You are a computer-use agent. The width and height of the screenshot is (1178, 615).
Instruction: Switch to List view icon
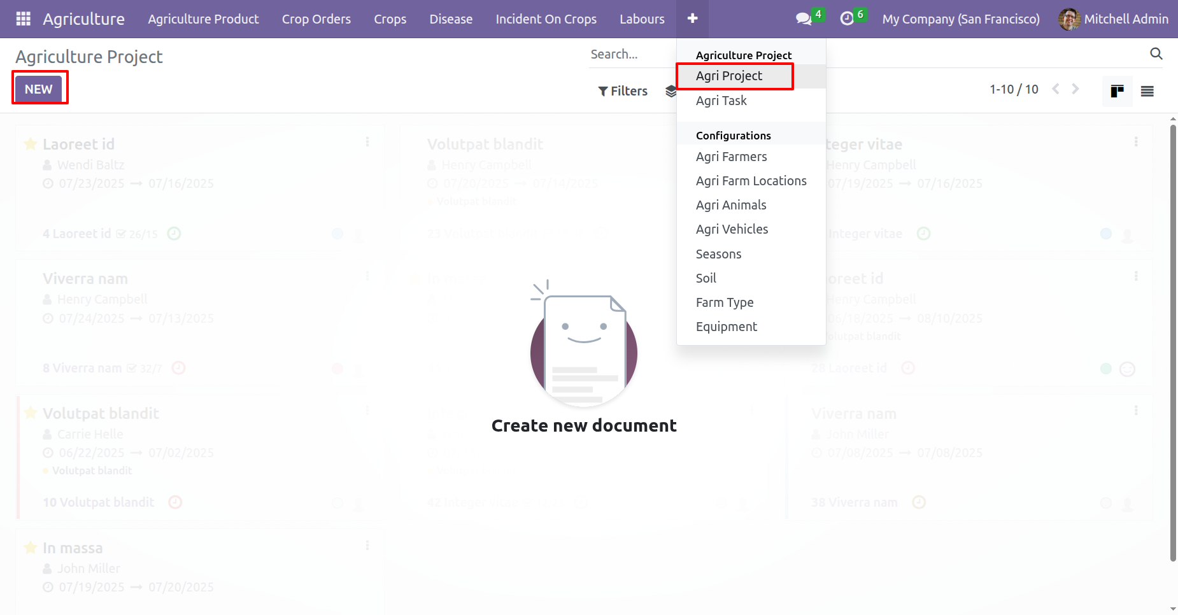click(1147, 91)
